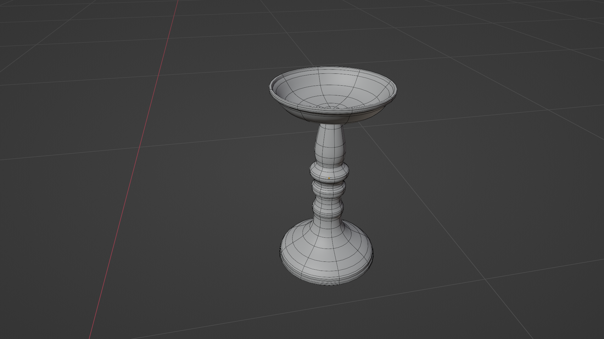Image resolution: width=604 pixels, height=339 pixels.
Task: Click the orange origin point on the model
Action: click(x=329, y=178)
